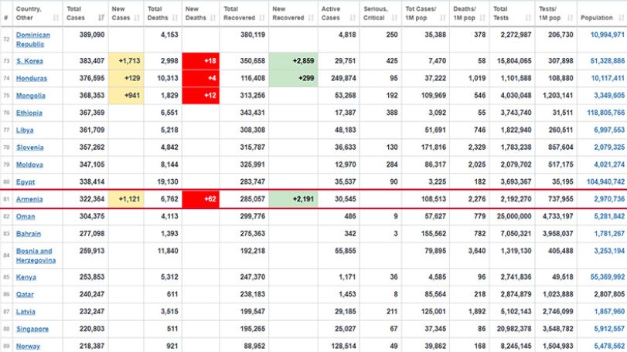
Task: Click Mongolia's yellow +941 new cases cell
Action: click(x=126, y=96)
